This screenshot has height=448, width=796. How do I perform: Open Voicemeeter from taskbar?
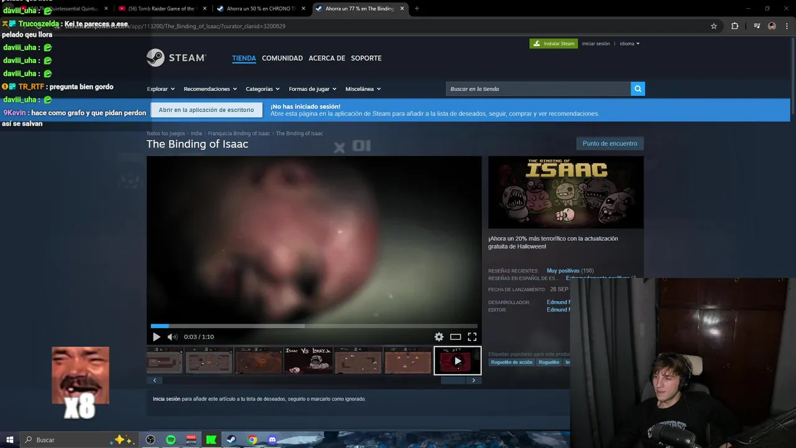191,440
